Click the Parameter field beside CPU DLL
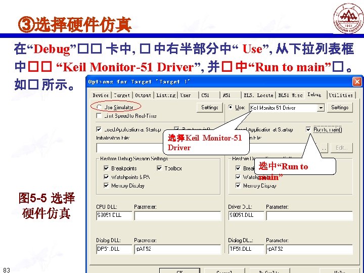The height and width of the screenshot is (273, 364). point(177,215)
